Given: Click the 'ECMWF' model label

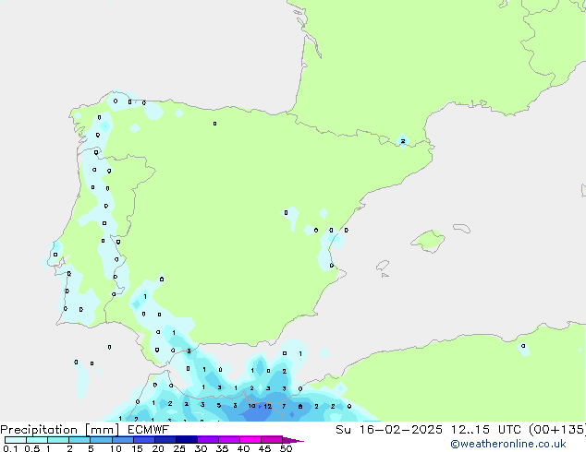Looking at the screenshot, I should [148, 430].
